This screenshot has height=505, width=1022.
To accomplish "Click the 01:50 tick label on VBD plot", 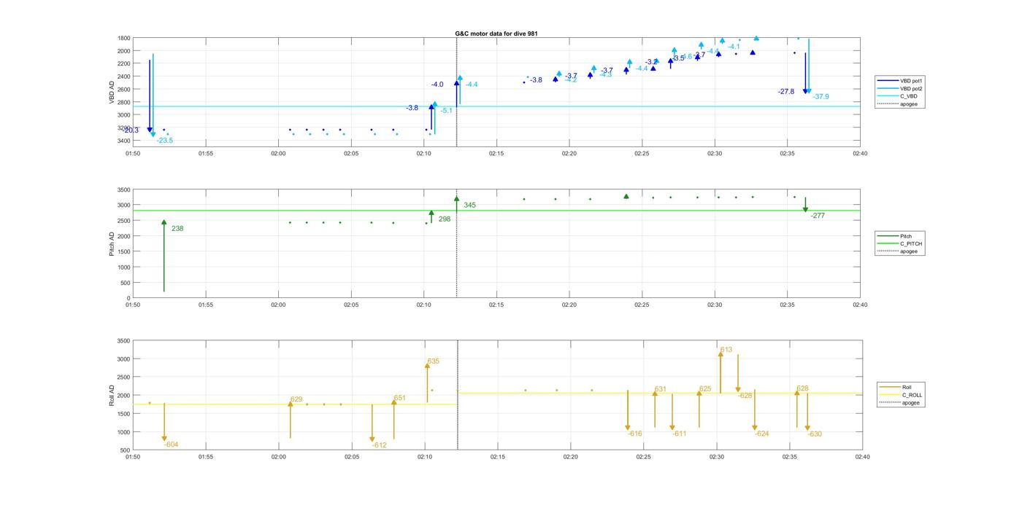I will [133, 153].
